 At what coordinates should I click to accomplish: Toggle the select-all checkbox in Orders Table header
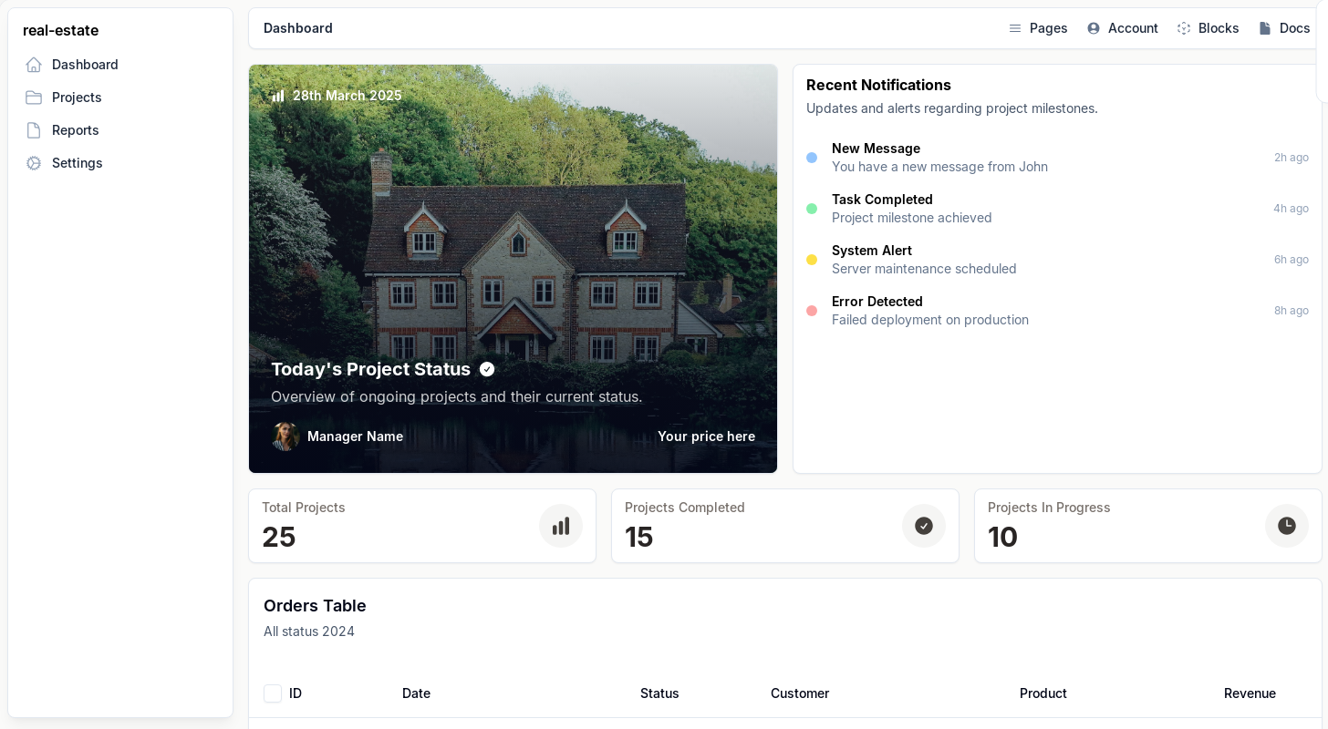coord(273,693)
